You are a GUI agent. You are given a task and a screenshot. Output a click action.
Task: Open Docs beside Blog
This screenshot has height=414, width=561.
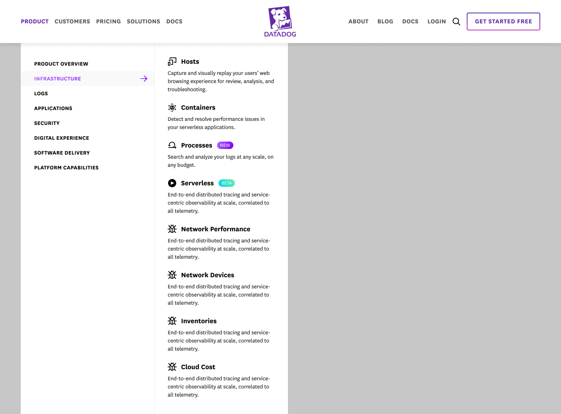pyautogui.click(x=410, y=21)
